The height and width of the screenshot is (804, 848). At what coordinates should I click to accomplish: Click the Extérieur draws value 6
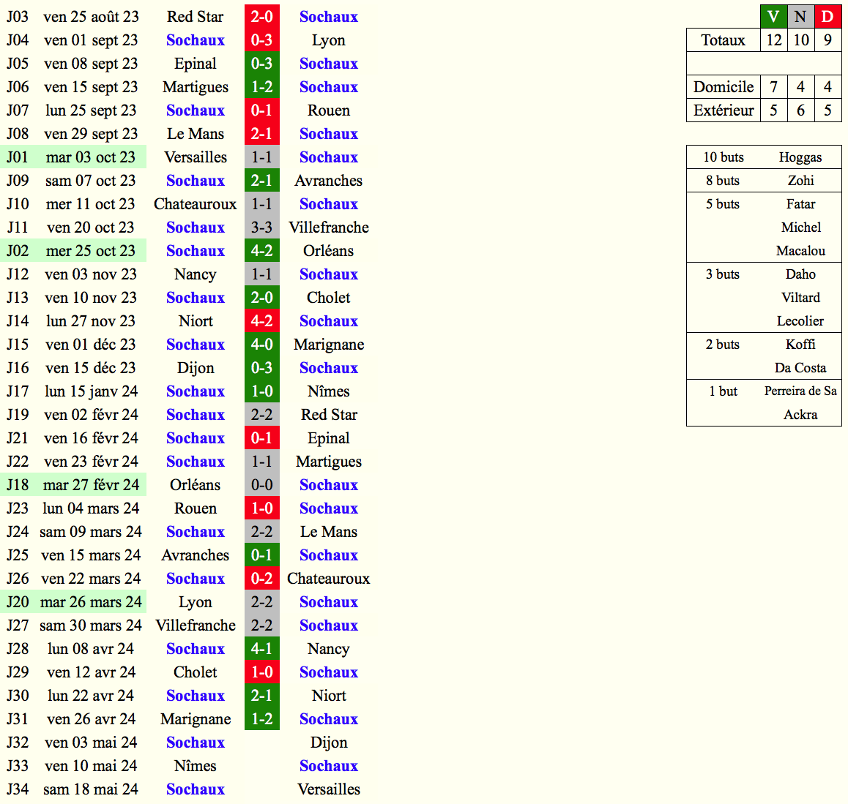[x=801, y=110]
